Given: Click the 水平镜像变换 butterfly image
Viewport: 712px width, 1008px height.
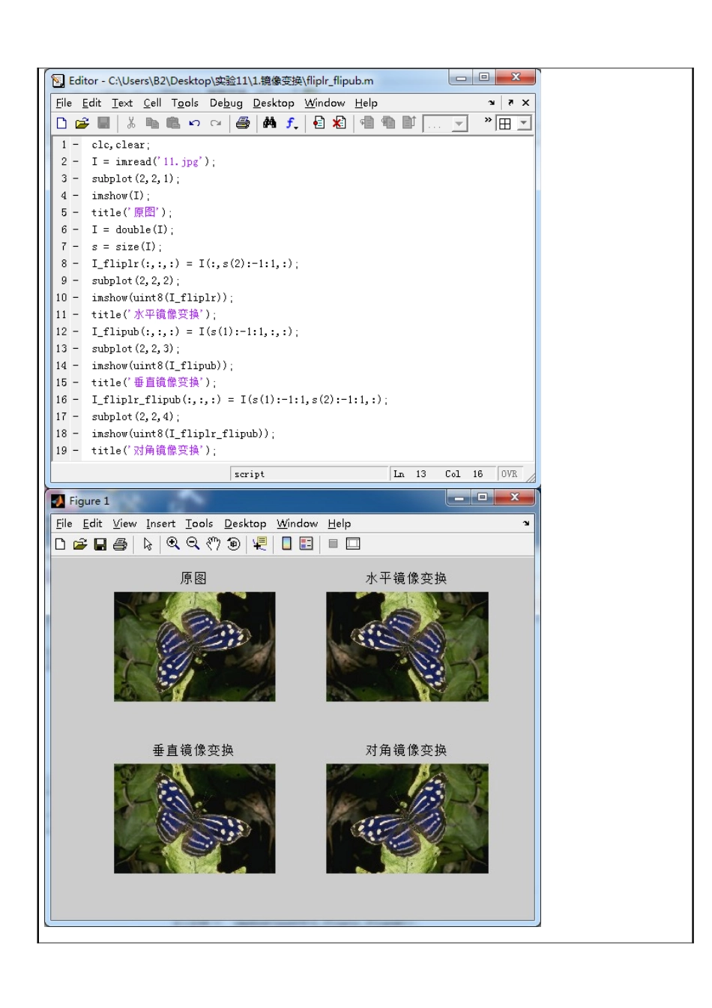Looking at the screenshot, I should tap(407, 647).
